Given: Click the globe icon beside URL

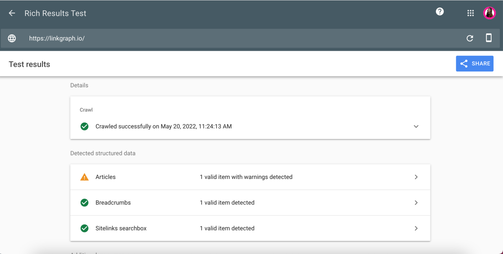Looking at the screenshot, I should pos(12,38).
